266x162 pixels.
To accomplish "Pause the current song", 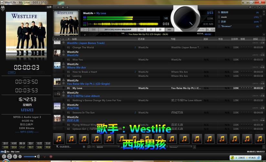I will pos(151,29).
